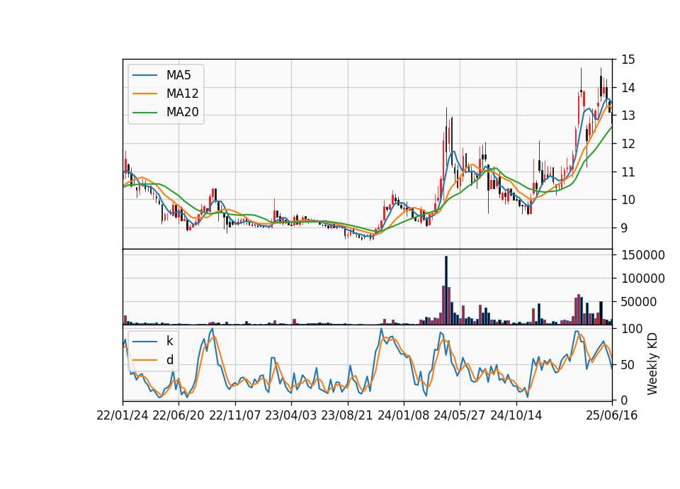680x489 pixels.
Task: Click the 22/01/24 date tick label
Action: pyautogui.click(x=123, y=416)
